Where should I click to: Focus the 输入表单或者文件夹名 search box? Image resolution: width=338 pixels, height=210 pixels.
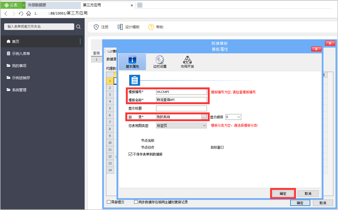click(x=39, y=26)
